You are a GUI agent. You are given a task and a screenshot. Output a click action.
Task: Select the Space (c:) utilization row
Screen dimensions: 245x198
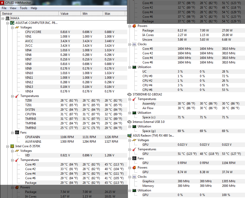click(193, 117)
